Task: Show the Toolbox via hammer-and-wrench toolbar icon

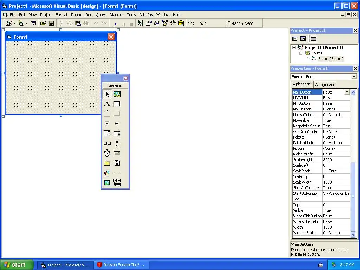Action: coord(173,24)
